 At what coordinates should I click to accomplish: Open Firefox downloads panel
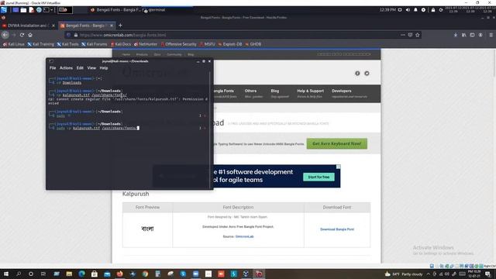[x=456, y=35]
